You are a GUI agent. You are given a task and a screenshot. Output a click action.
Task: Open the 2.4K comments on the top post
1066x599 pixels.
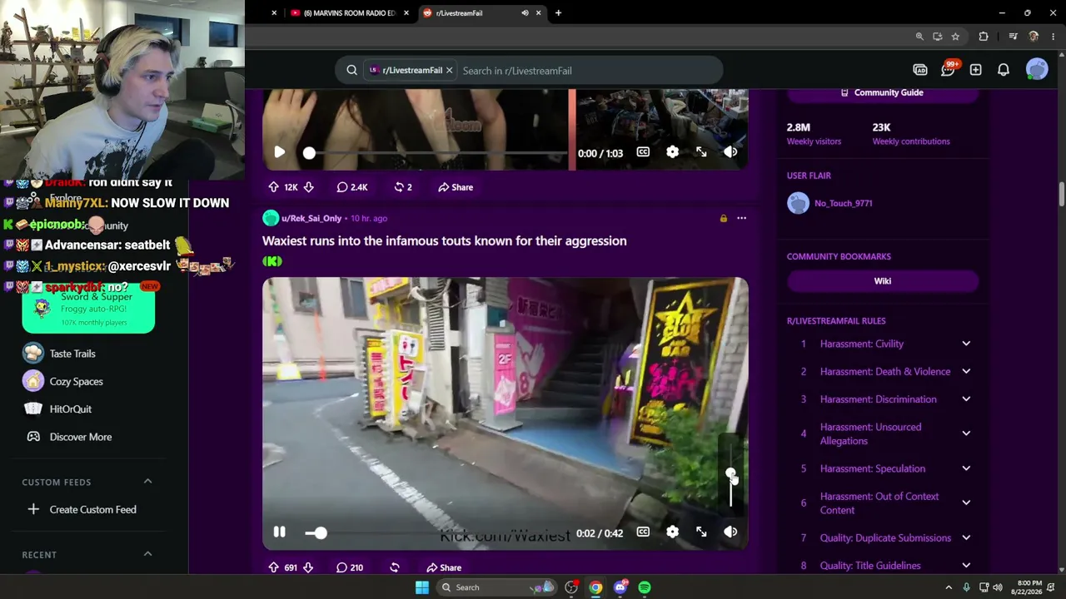pyautogui.click(x=352, y=187)
